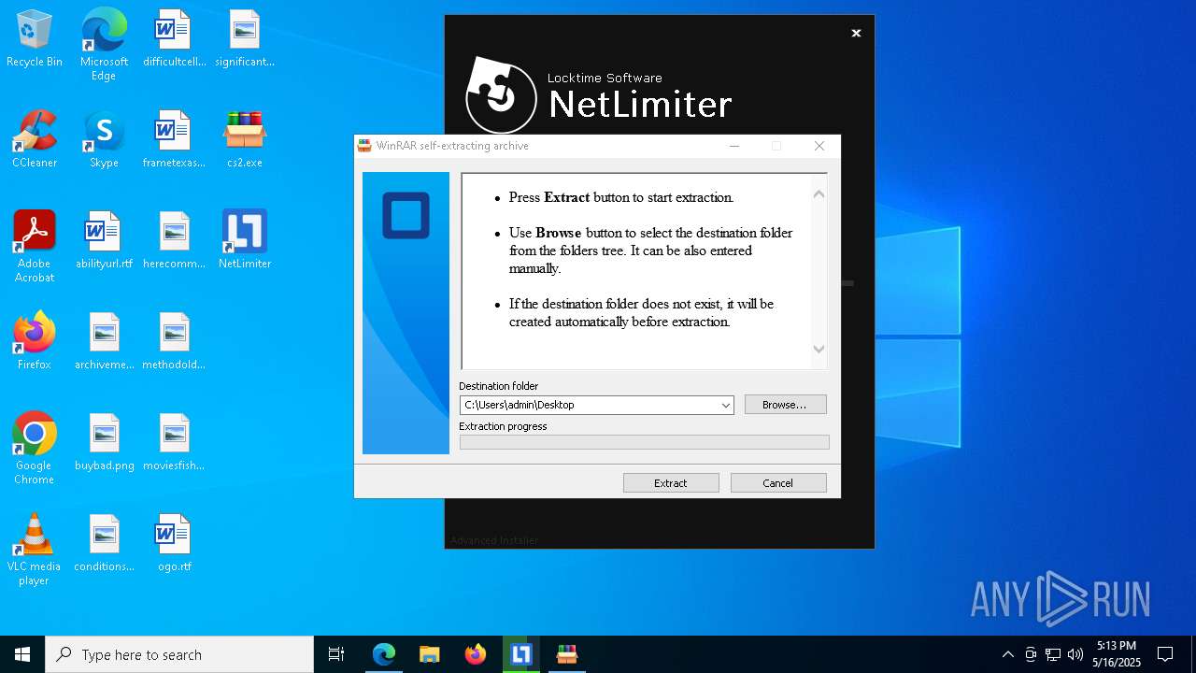1196x673 pixels.
Task: Select the archiveme image file icon
Action: point(104,341)
